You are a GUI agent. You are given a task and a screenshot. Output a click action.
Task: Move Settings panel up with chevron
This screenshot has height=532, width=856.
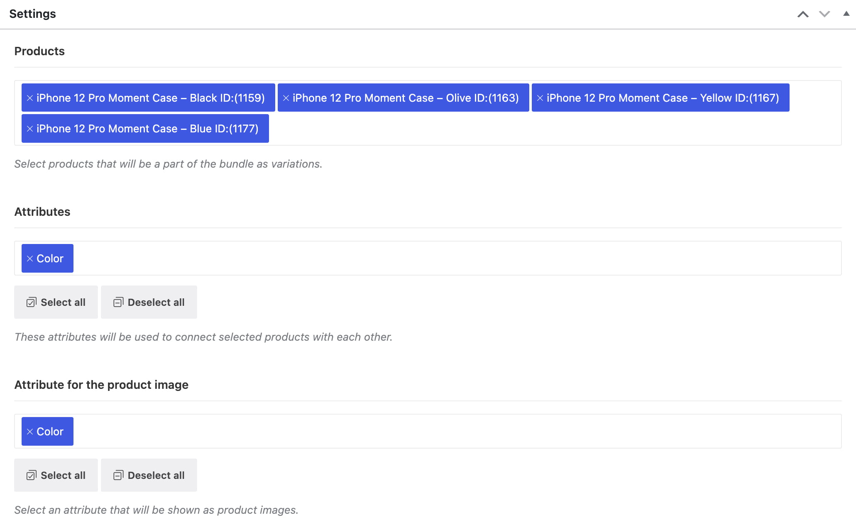coord(803,14)
